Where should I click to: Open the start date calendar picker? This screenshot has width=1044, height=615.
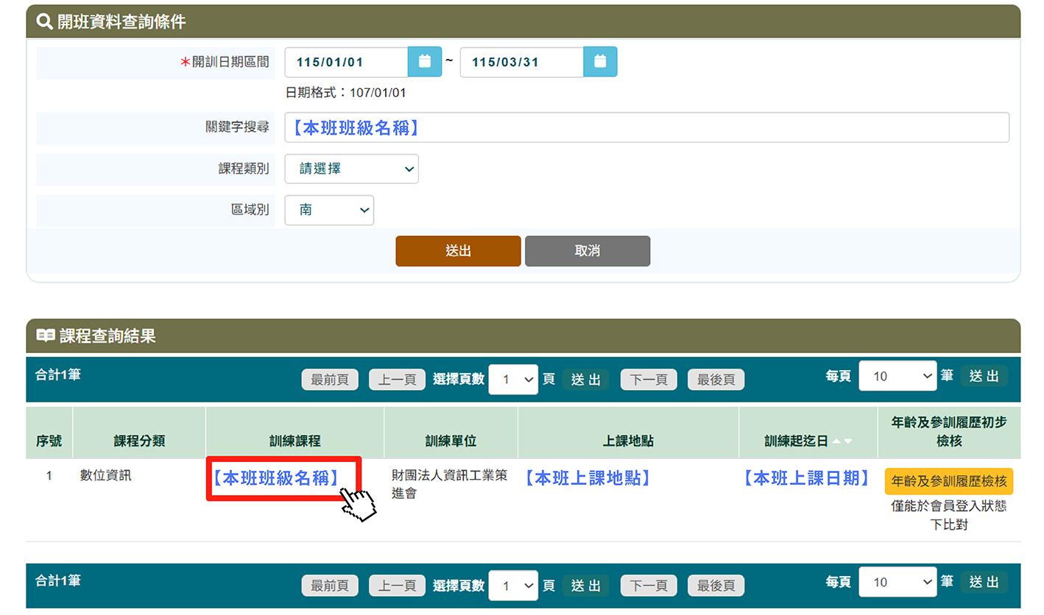click(424, 62)
